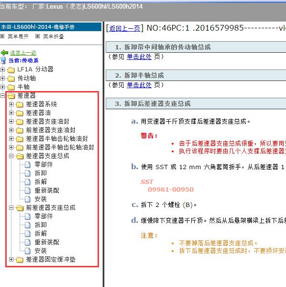The width and height of the screenshot is (286, 287).
Task: Collapse the 差速器支座总成 node
Action: 11,156
